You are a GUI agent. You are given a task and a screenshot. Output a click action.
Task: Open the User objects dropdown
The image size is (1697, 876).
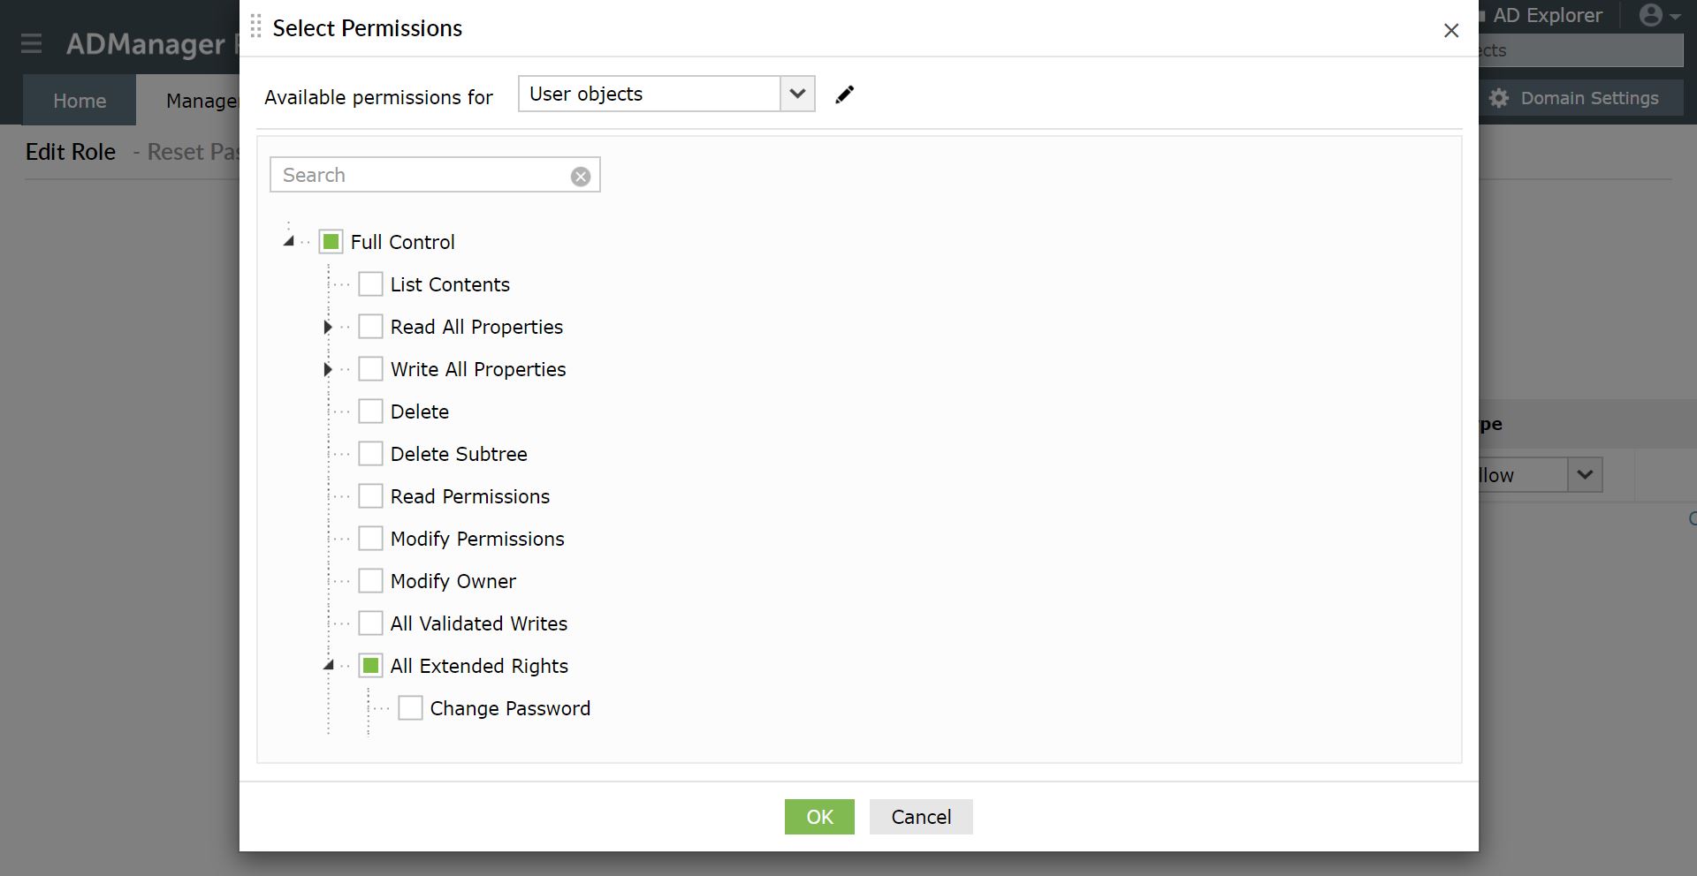pos(797,94)
